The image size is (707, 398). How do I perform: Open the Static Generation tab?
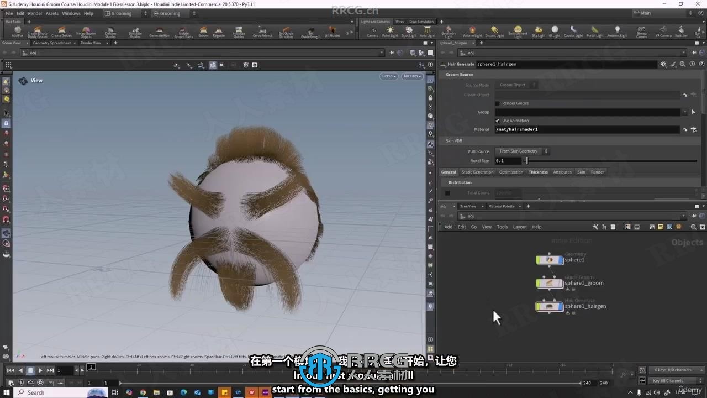(478, 172)
